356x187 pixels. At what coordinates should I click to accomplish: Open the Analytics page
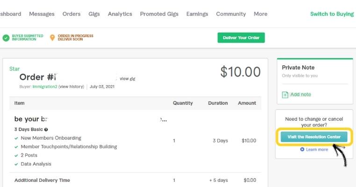(120, 14)
